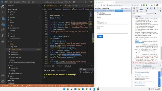The height and width of the screenshot is (91, 162).
Task: Open Throttling web socket requests link
Action: tap(142, 74)
